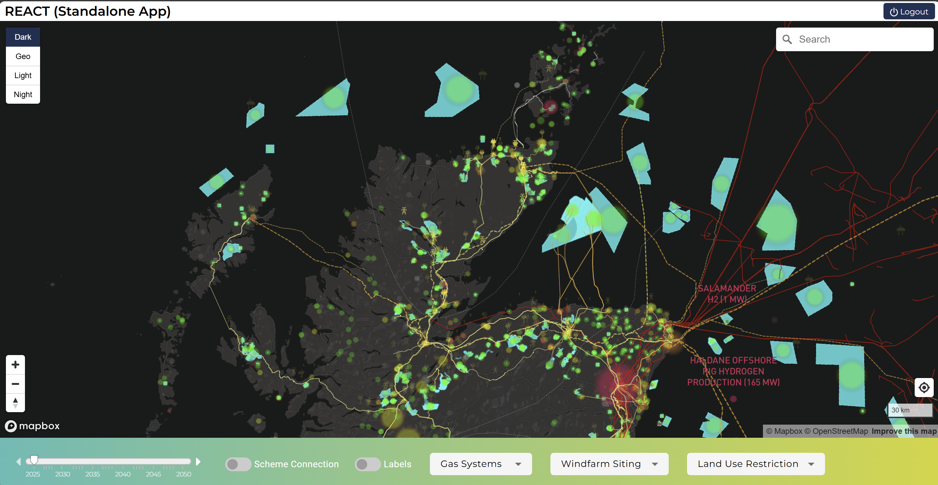938x485 pixels.
Task: Step the timeline forward with right arrow
Action: (x=198, y=462)
